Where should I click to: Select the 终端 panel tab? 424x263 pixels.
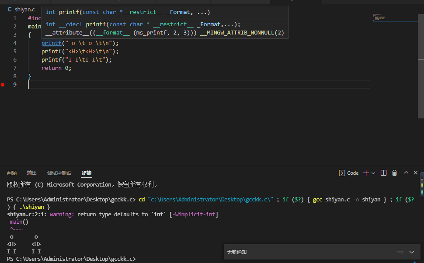coord(87,173)
